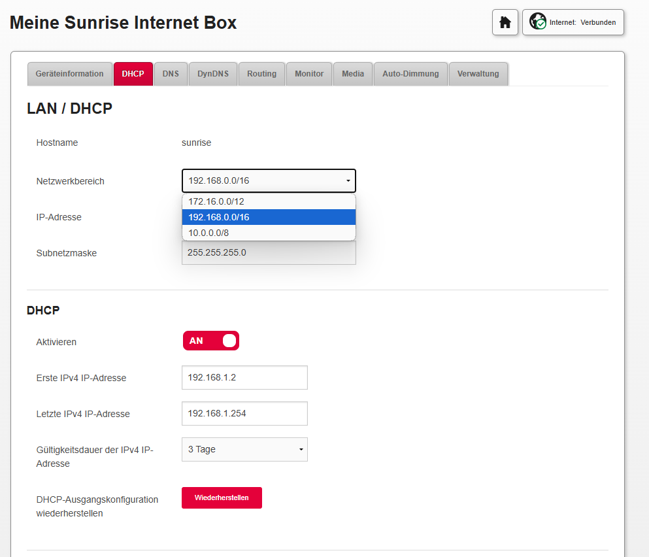Screen dimensions: 649x557
Task: Go to the DynDNS tab
Action: [213, 74]
